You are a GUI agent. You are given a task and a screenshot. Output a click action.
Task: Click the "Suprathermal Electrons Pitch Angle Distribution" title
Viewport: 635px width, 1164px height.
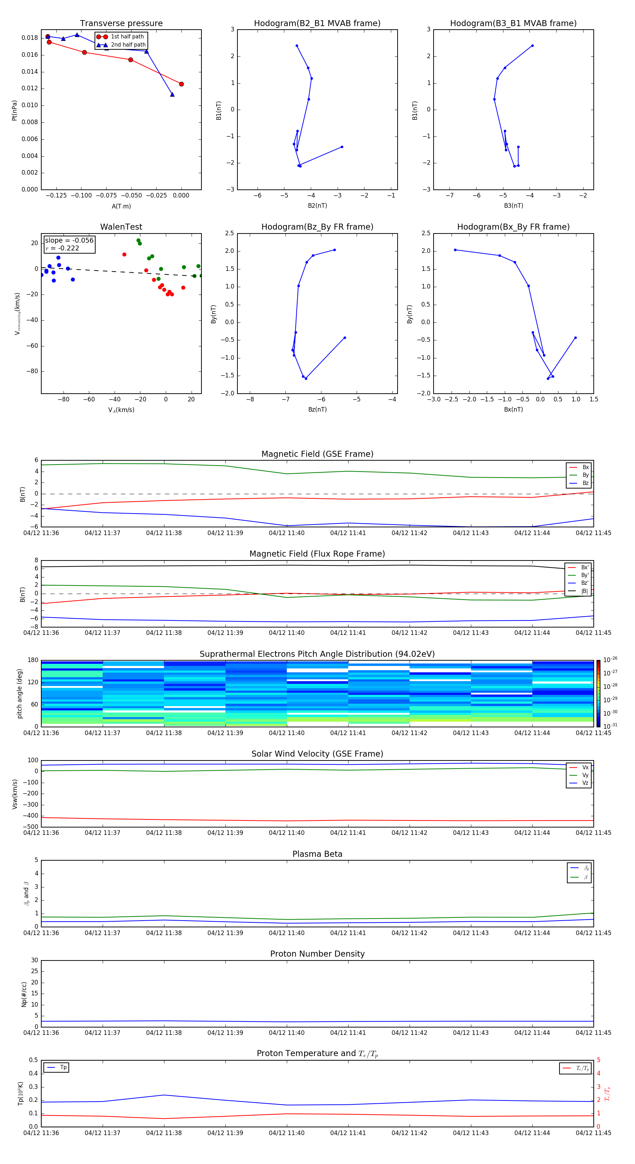[x=317, y=654]
